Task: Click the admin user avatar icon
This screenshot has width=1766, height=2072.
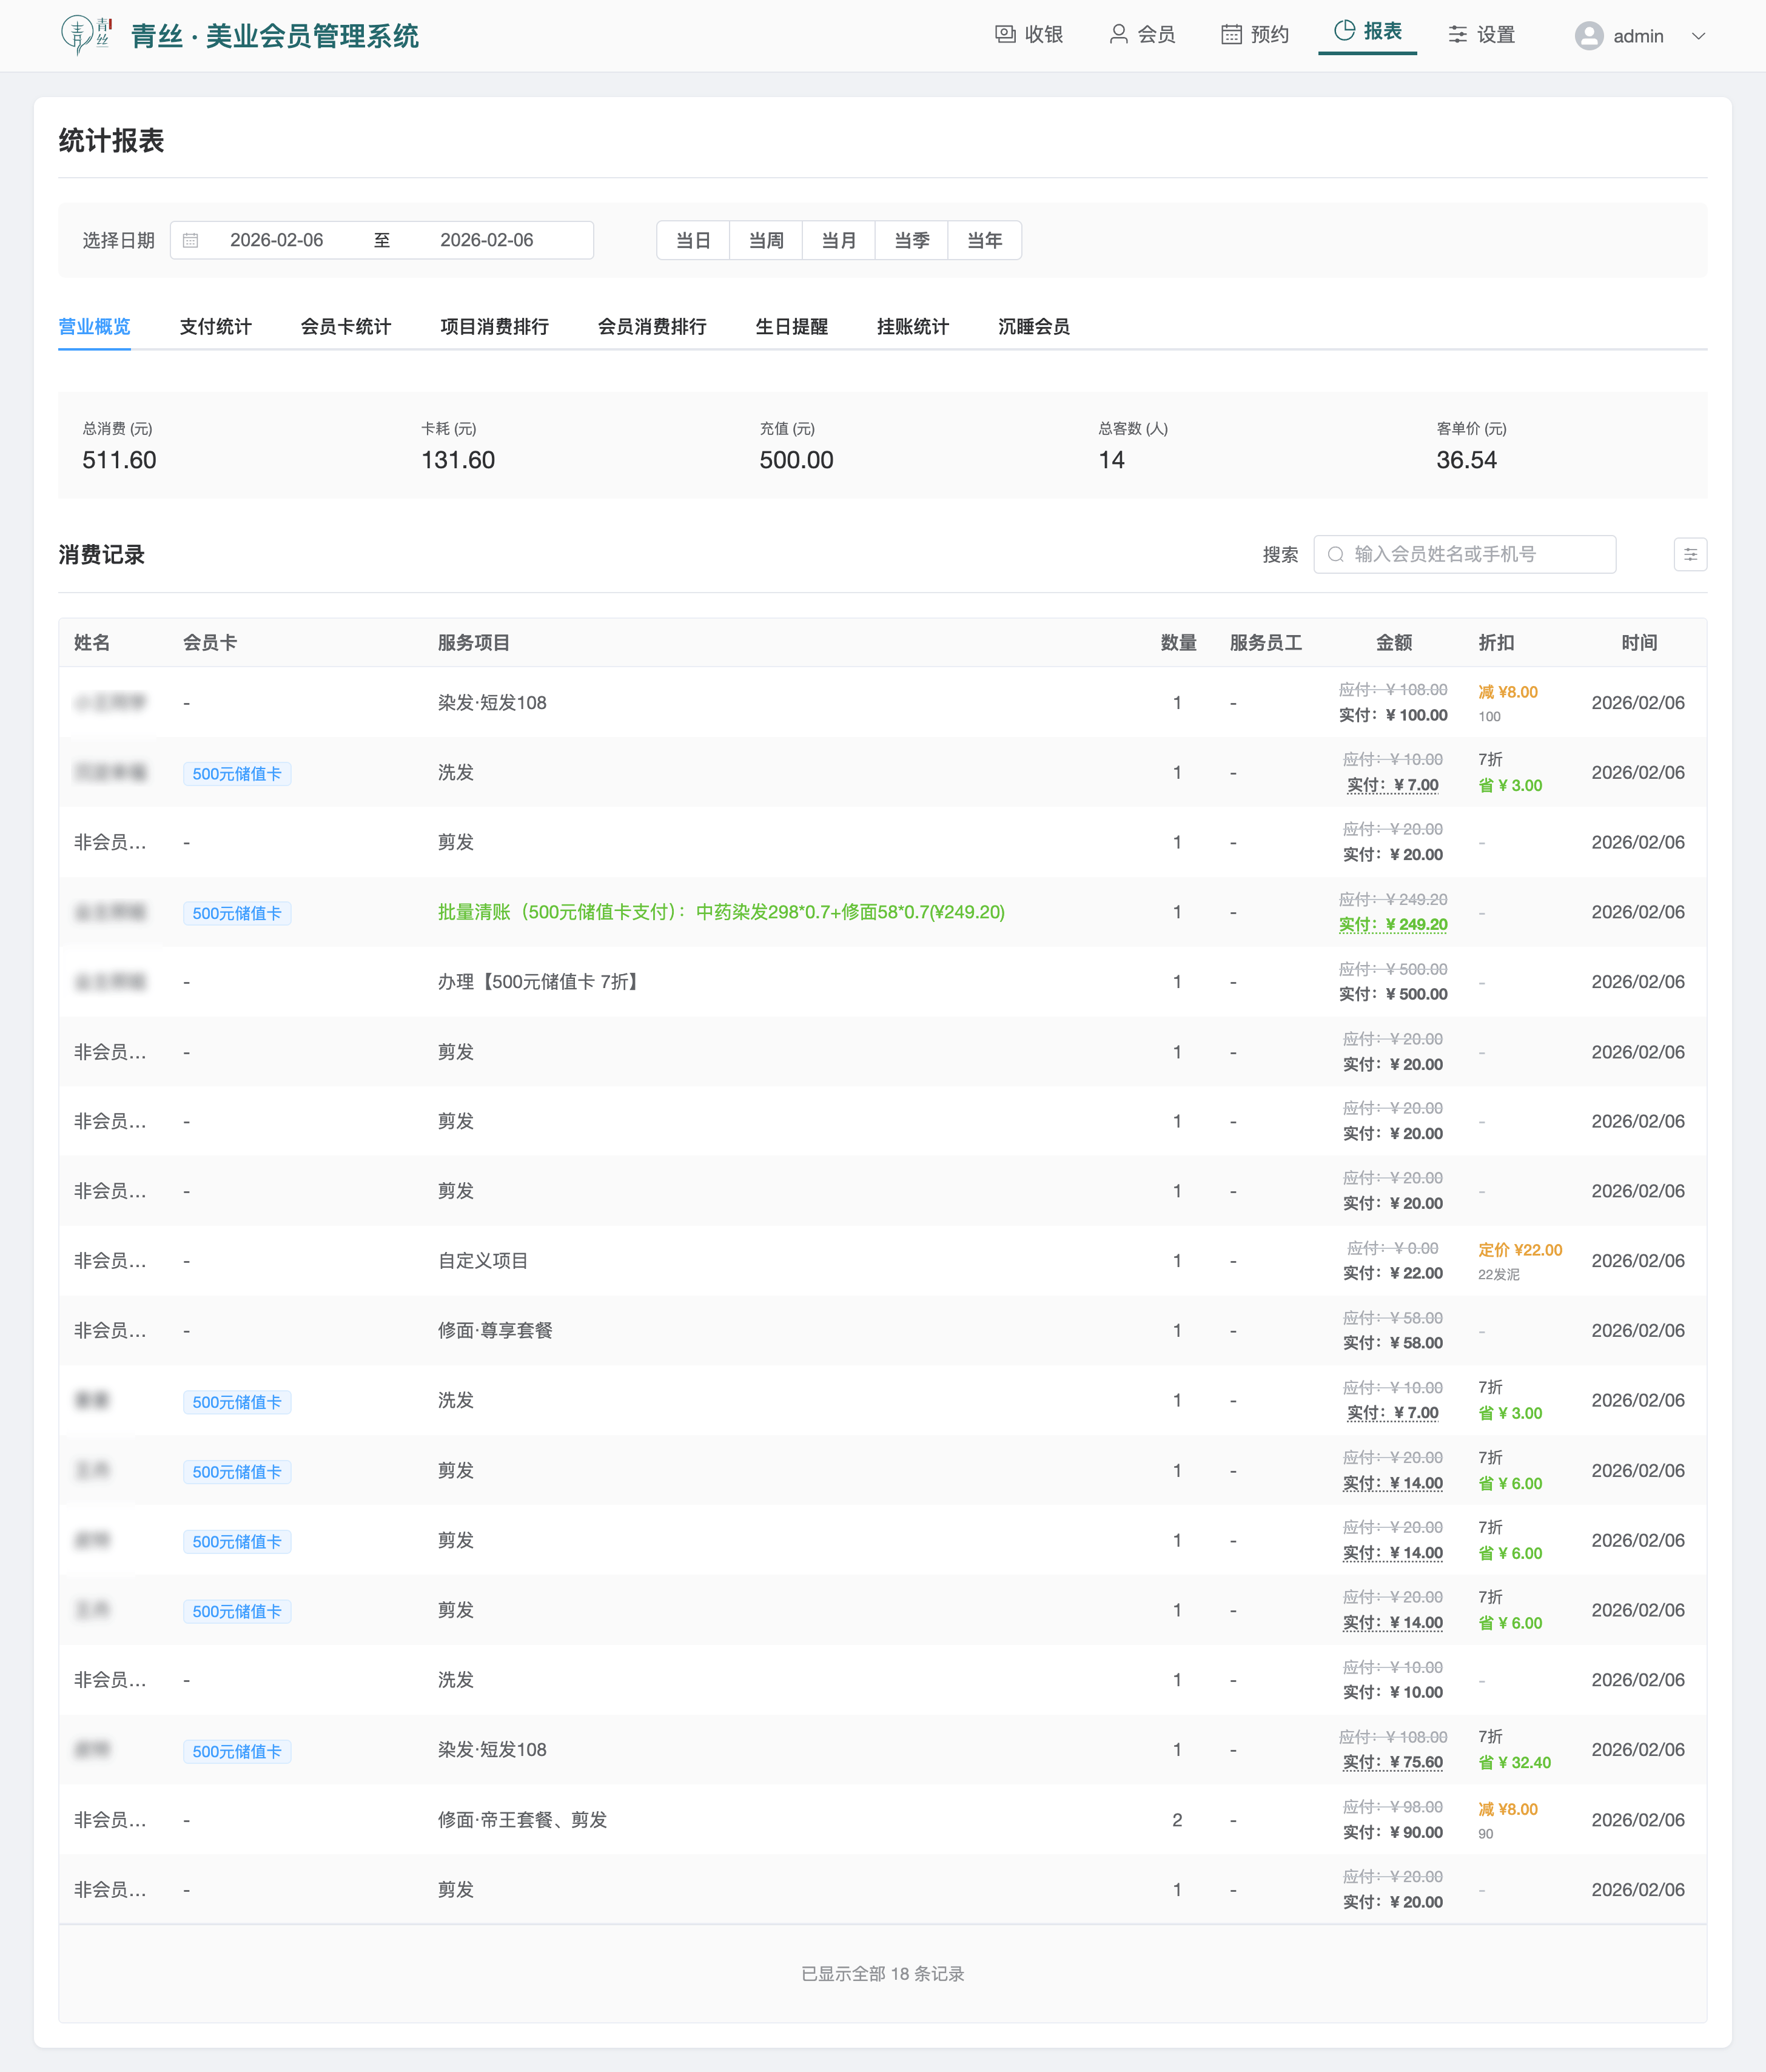Action: tap(1588, 36)
